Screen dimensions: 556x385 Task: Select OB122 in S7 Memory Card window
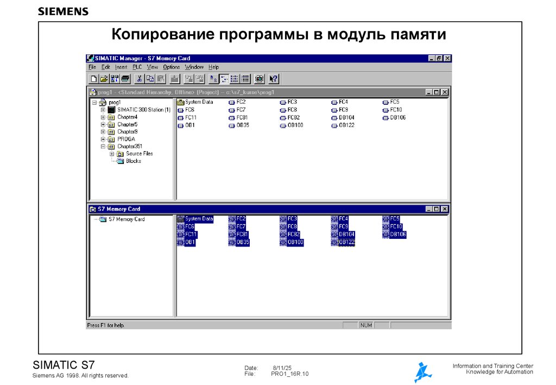click(343, 242)
